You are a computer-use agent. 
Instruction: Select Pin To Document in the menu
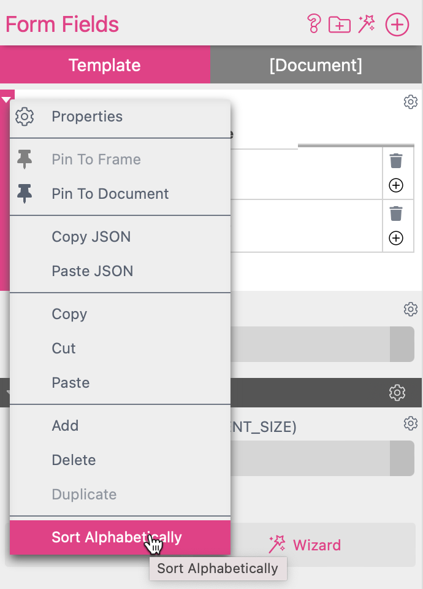click(x=110, y=193)
